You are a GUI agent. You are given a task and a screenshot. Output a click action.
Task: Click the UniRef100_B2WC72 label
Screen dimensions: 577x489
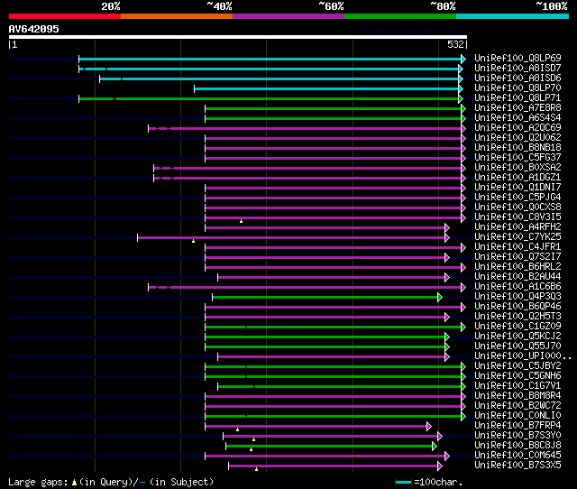[x=517, y=406]
